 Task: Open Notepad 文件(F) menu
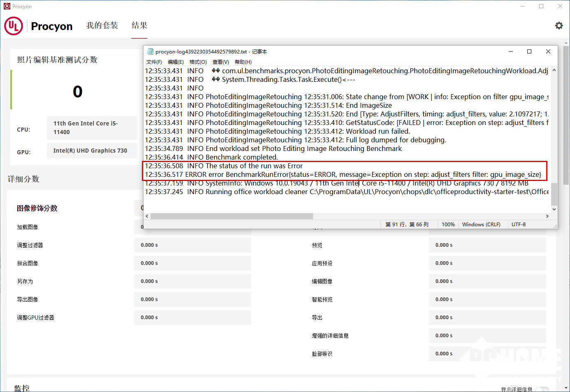[x=154, y=62]
